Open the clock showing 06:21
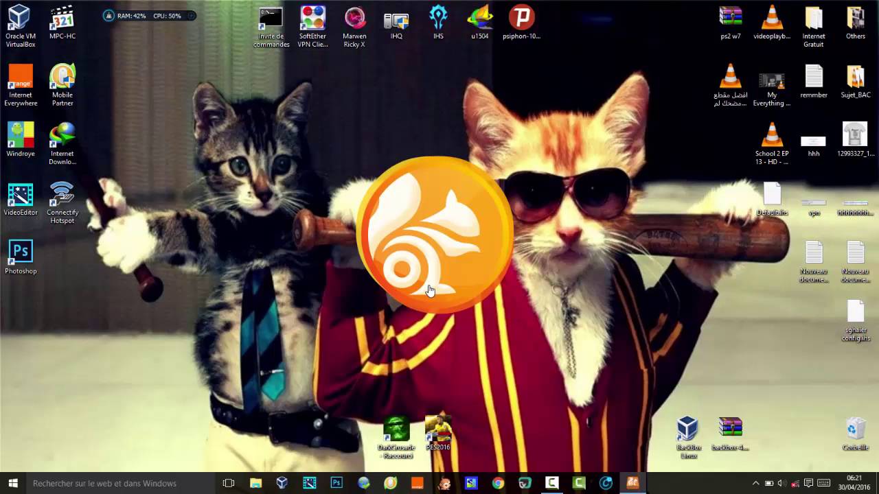 coord(854,483)
